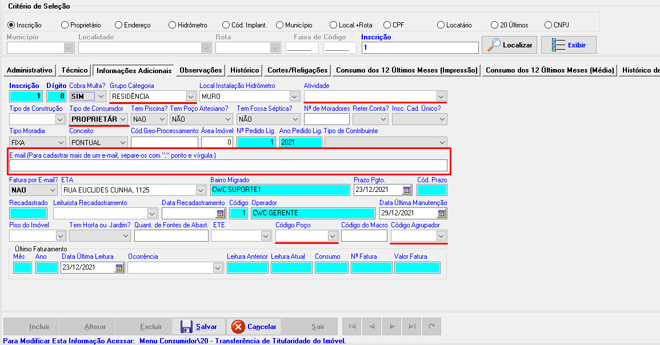The width and height of the screenshot is (660, 345).
Task: Open the Atividade dropdown list
Action: [x=441, y=97]
